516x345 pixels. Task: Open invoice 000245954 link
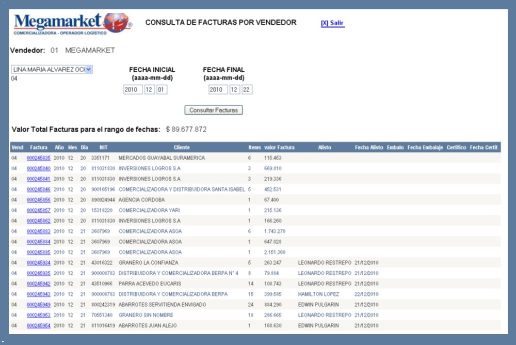39,326
